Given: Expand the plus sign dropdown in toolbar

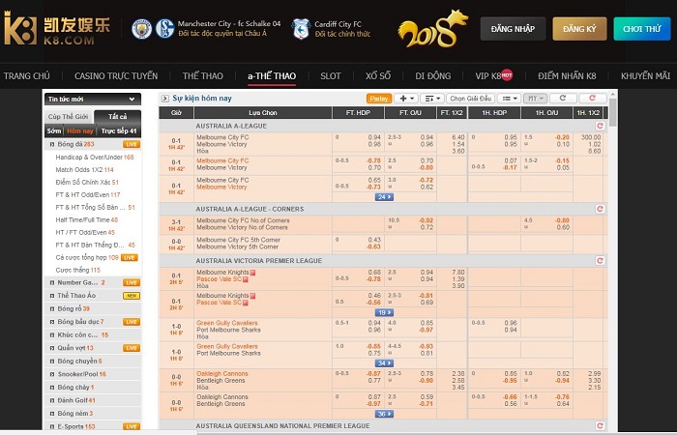Looking at the screenshot, I should (407, 99).
